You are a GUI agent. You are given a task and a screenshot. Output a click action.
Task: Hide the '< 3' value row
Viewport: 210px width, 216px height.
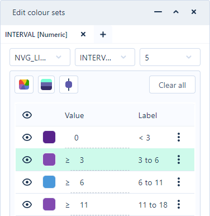coord(27,138)
